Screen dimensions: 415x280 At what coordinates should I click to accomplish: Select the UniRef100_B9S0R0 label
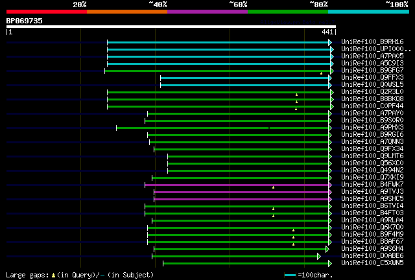[372, 120]
